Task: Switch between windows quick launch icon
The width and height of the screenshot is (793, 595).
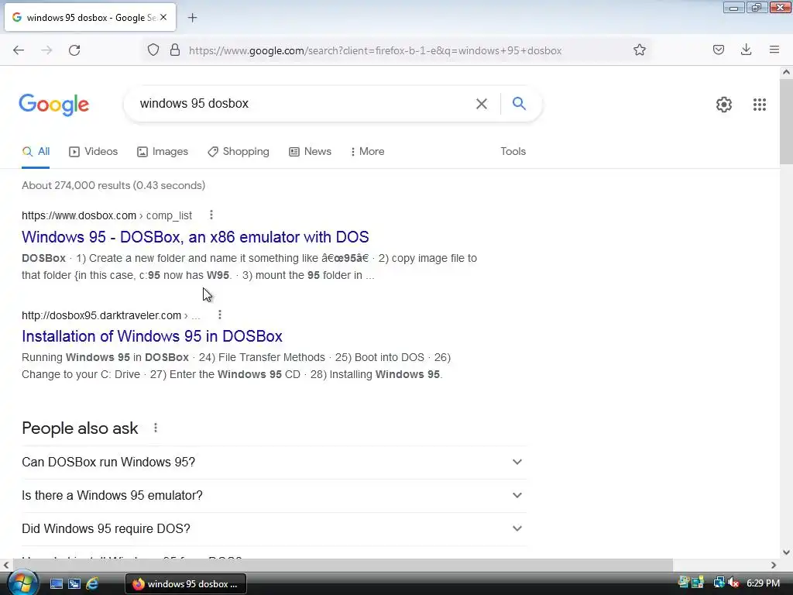Action: coord(74,584)
